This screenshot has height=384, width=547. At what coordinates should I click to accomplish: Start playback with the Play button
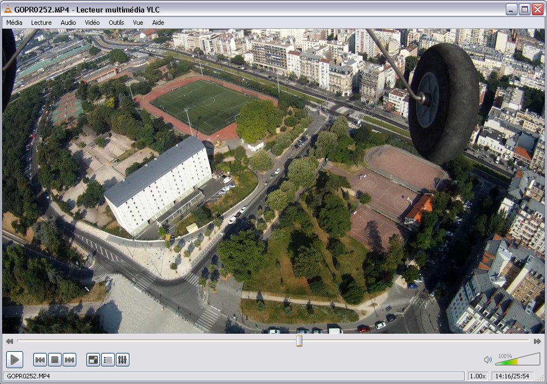(x=15, y=360)
